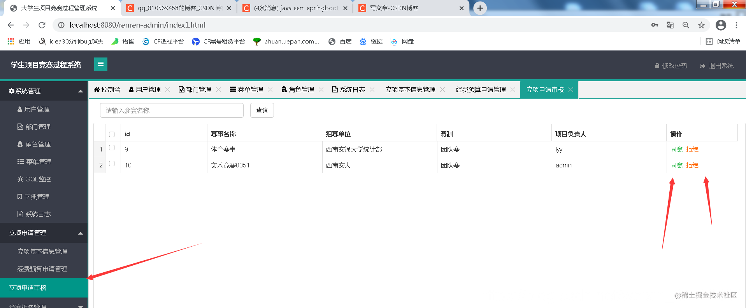
Task: Close the 系统日志 tab
Action: 372,89
